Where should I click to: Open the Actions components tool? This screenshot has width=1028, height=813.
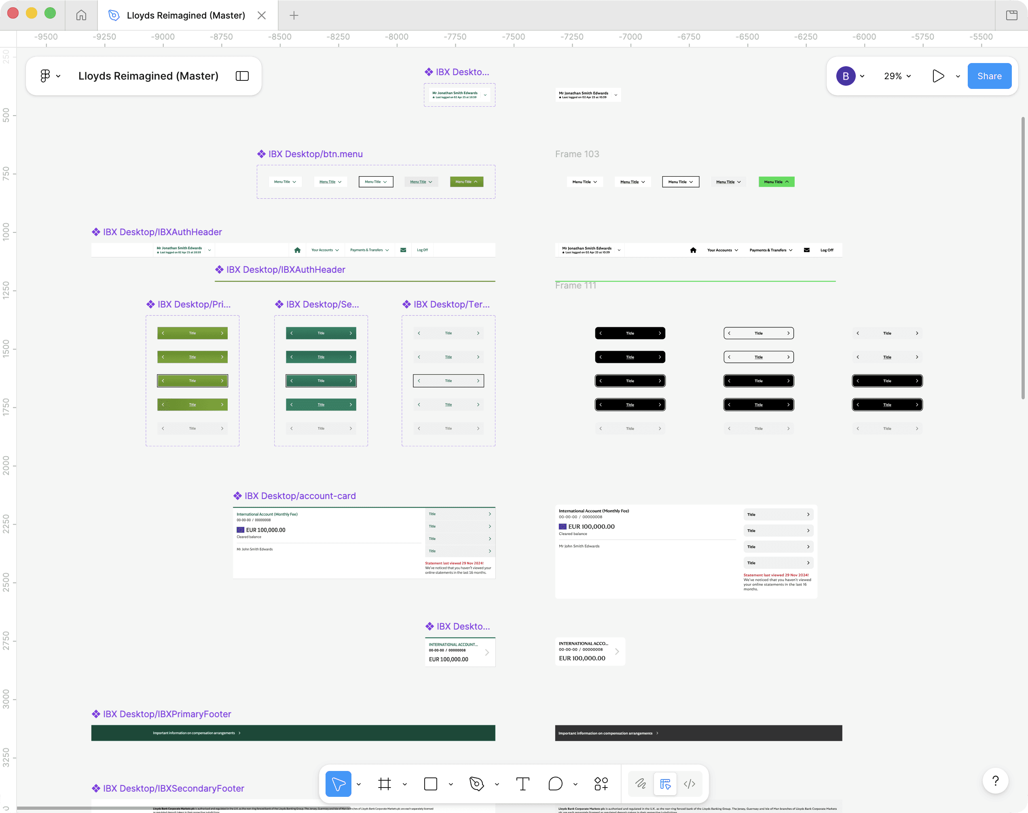click(601, 784)
